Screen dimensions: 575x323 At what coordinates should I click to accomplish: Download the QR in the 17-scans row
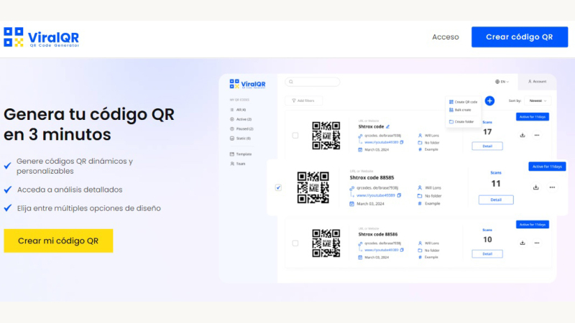pos(523,135)
